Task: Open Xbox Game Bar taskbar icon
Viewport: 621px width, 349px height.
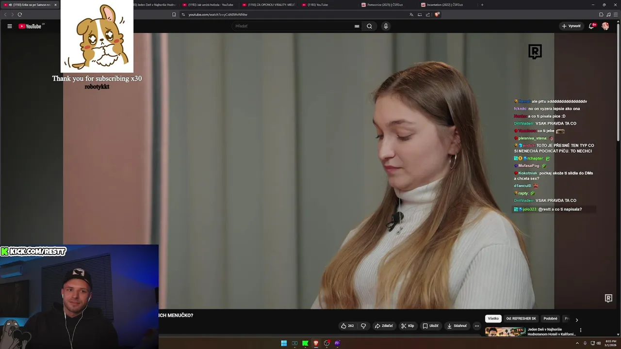Action: [294, 343]
